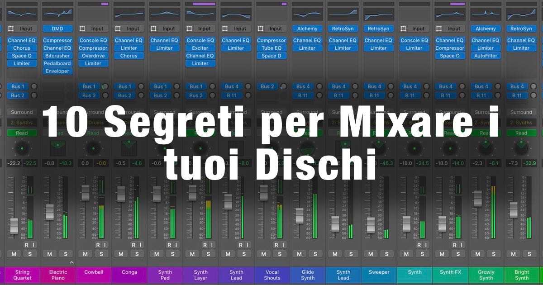Click the Bus 1 send knob on Conga
The height and width of the screenshot is (285, 543).
[x=141, y=86]
